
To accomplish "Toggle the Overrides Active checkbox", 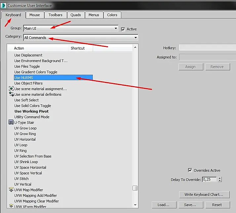I will click(x=190, y=170).
